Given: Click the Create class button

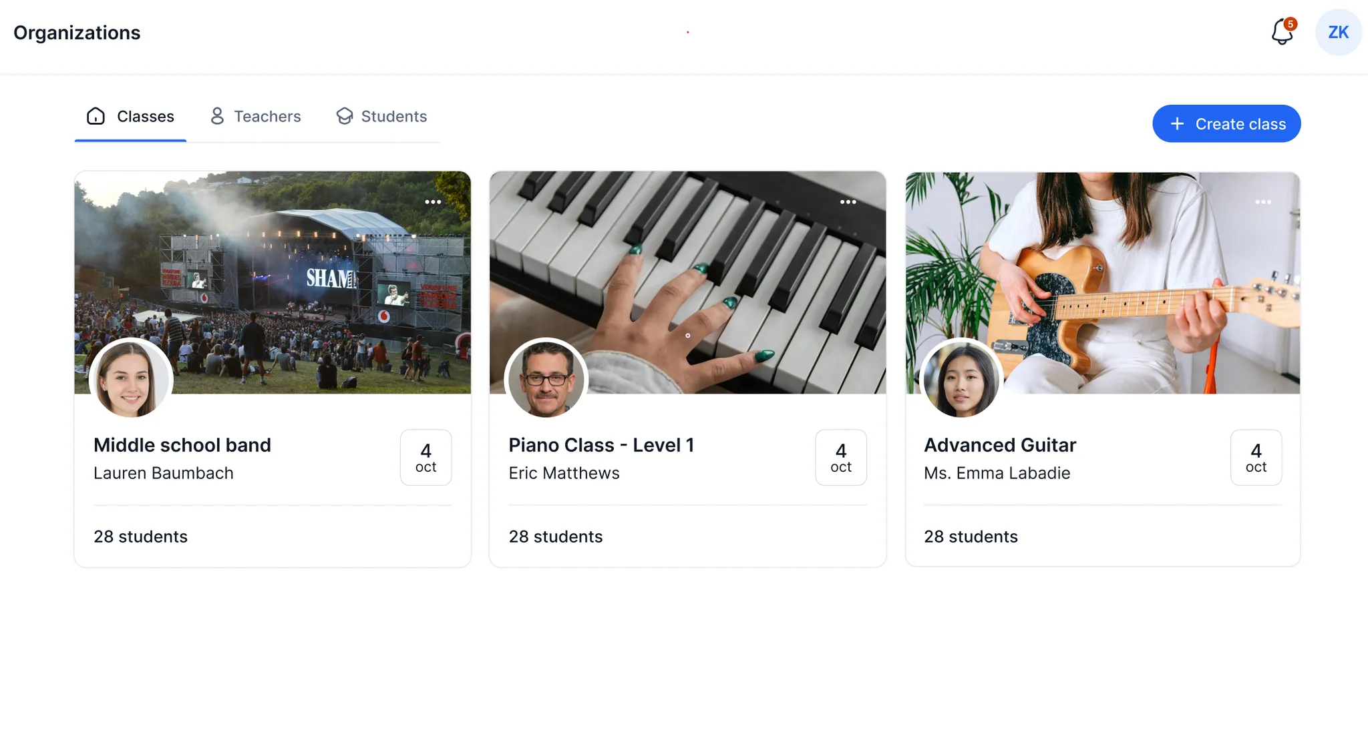Looking at the screenshot, I should point(1226,123).
